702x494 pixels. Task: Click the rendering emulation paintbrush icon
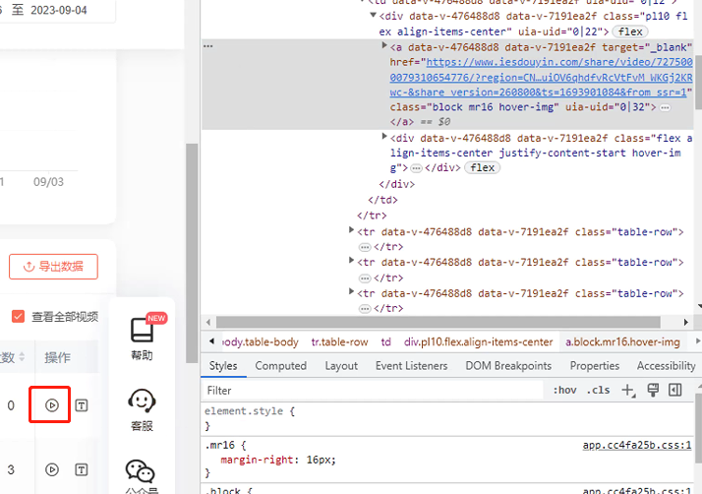[653, 391]
